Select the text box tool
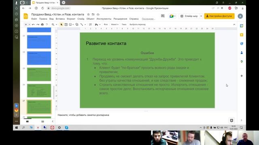Viewport: 259px width, 145px height. [x=66, y=25]
